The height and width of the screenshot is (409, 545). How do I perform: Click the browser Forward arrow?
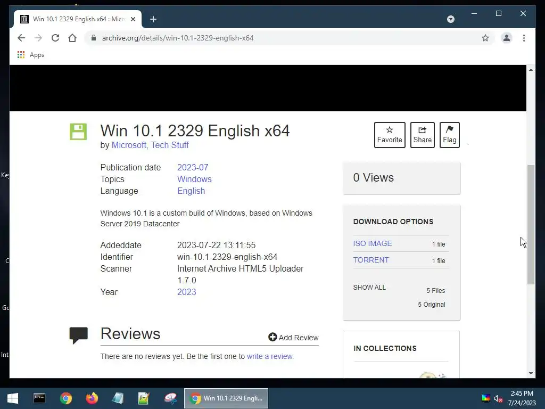pos(38,38)
